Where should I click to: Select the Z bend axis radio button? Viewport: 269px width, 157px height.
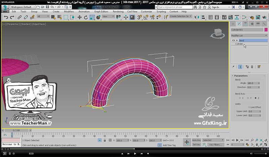click(x=256, y=98)
